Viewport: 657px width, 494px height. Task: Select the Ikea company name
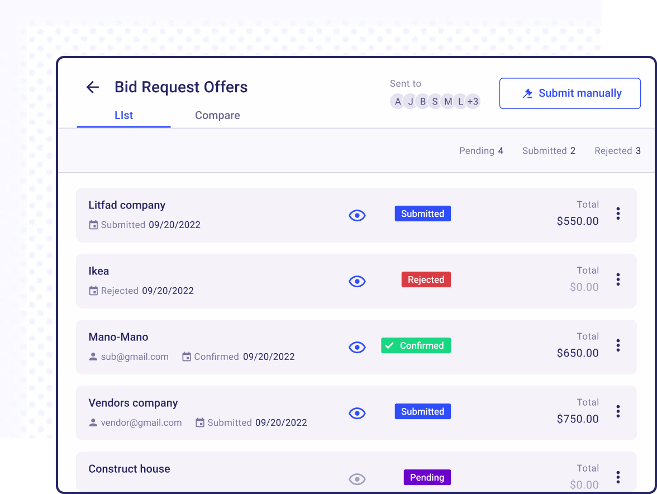tap(99, 271)
